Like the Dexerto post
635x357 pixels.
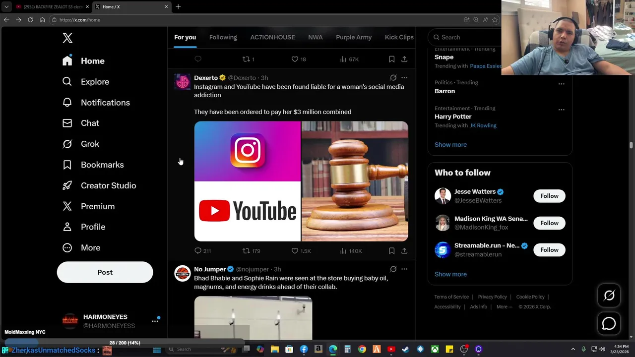pos(301,251)
